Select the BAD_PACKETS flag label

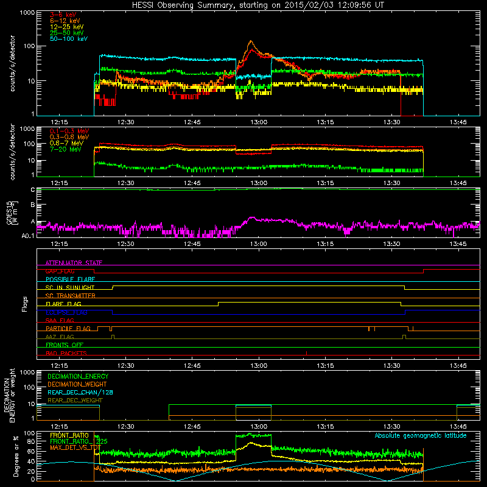pyautogui.click(x=66, y=353)
